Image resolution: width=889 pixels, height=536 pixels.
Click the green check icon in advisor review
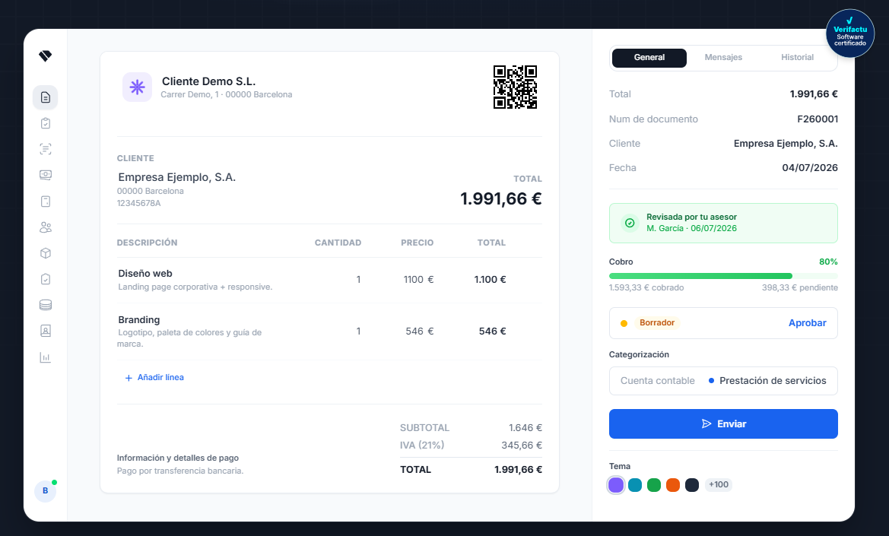[630, 223]
